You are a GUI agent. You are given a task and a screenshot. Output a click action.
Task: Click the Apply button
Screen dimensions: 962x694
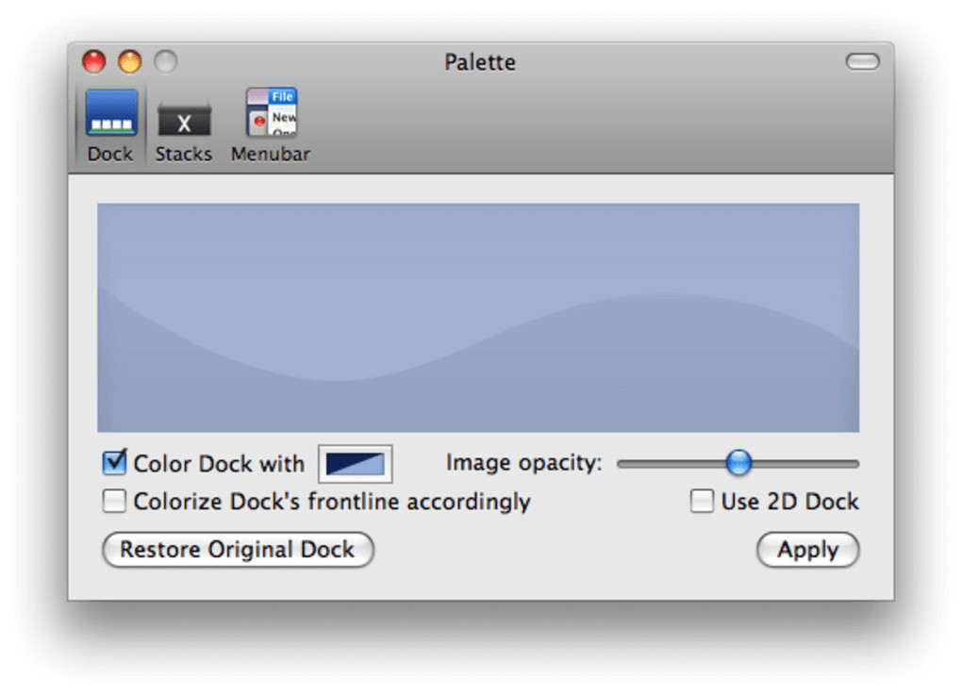point(807,551)
